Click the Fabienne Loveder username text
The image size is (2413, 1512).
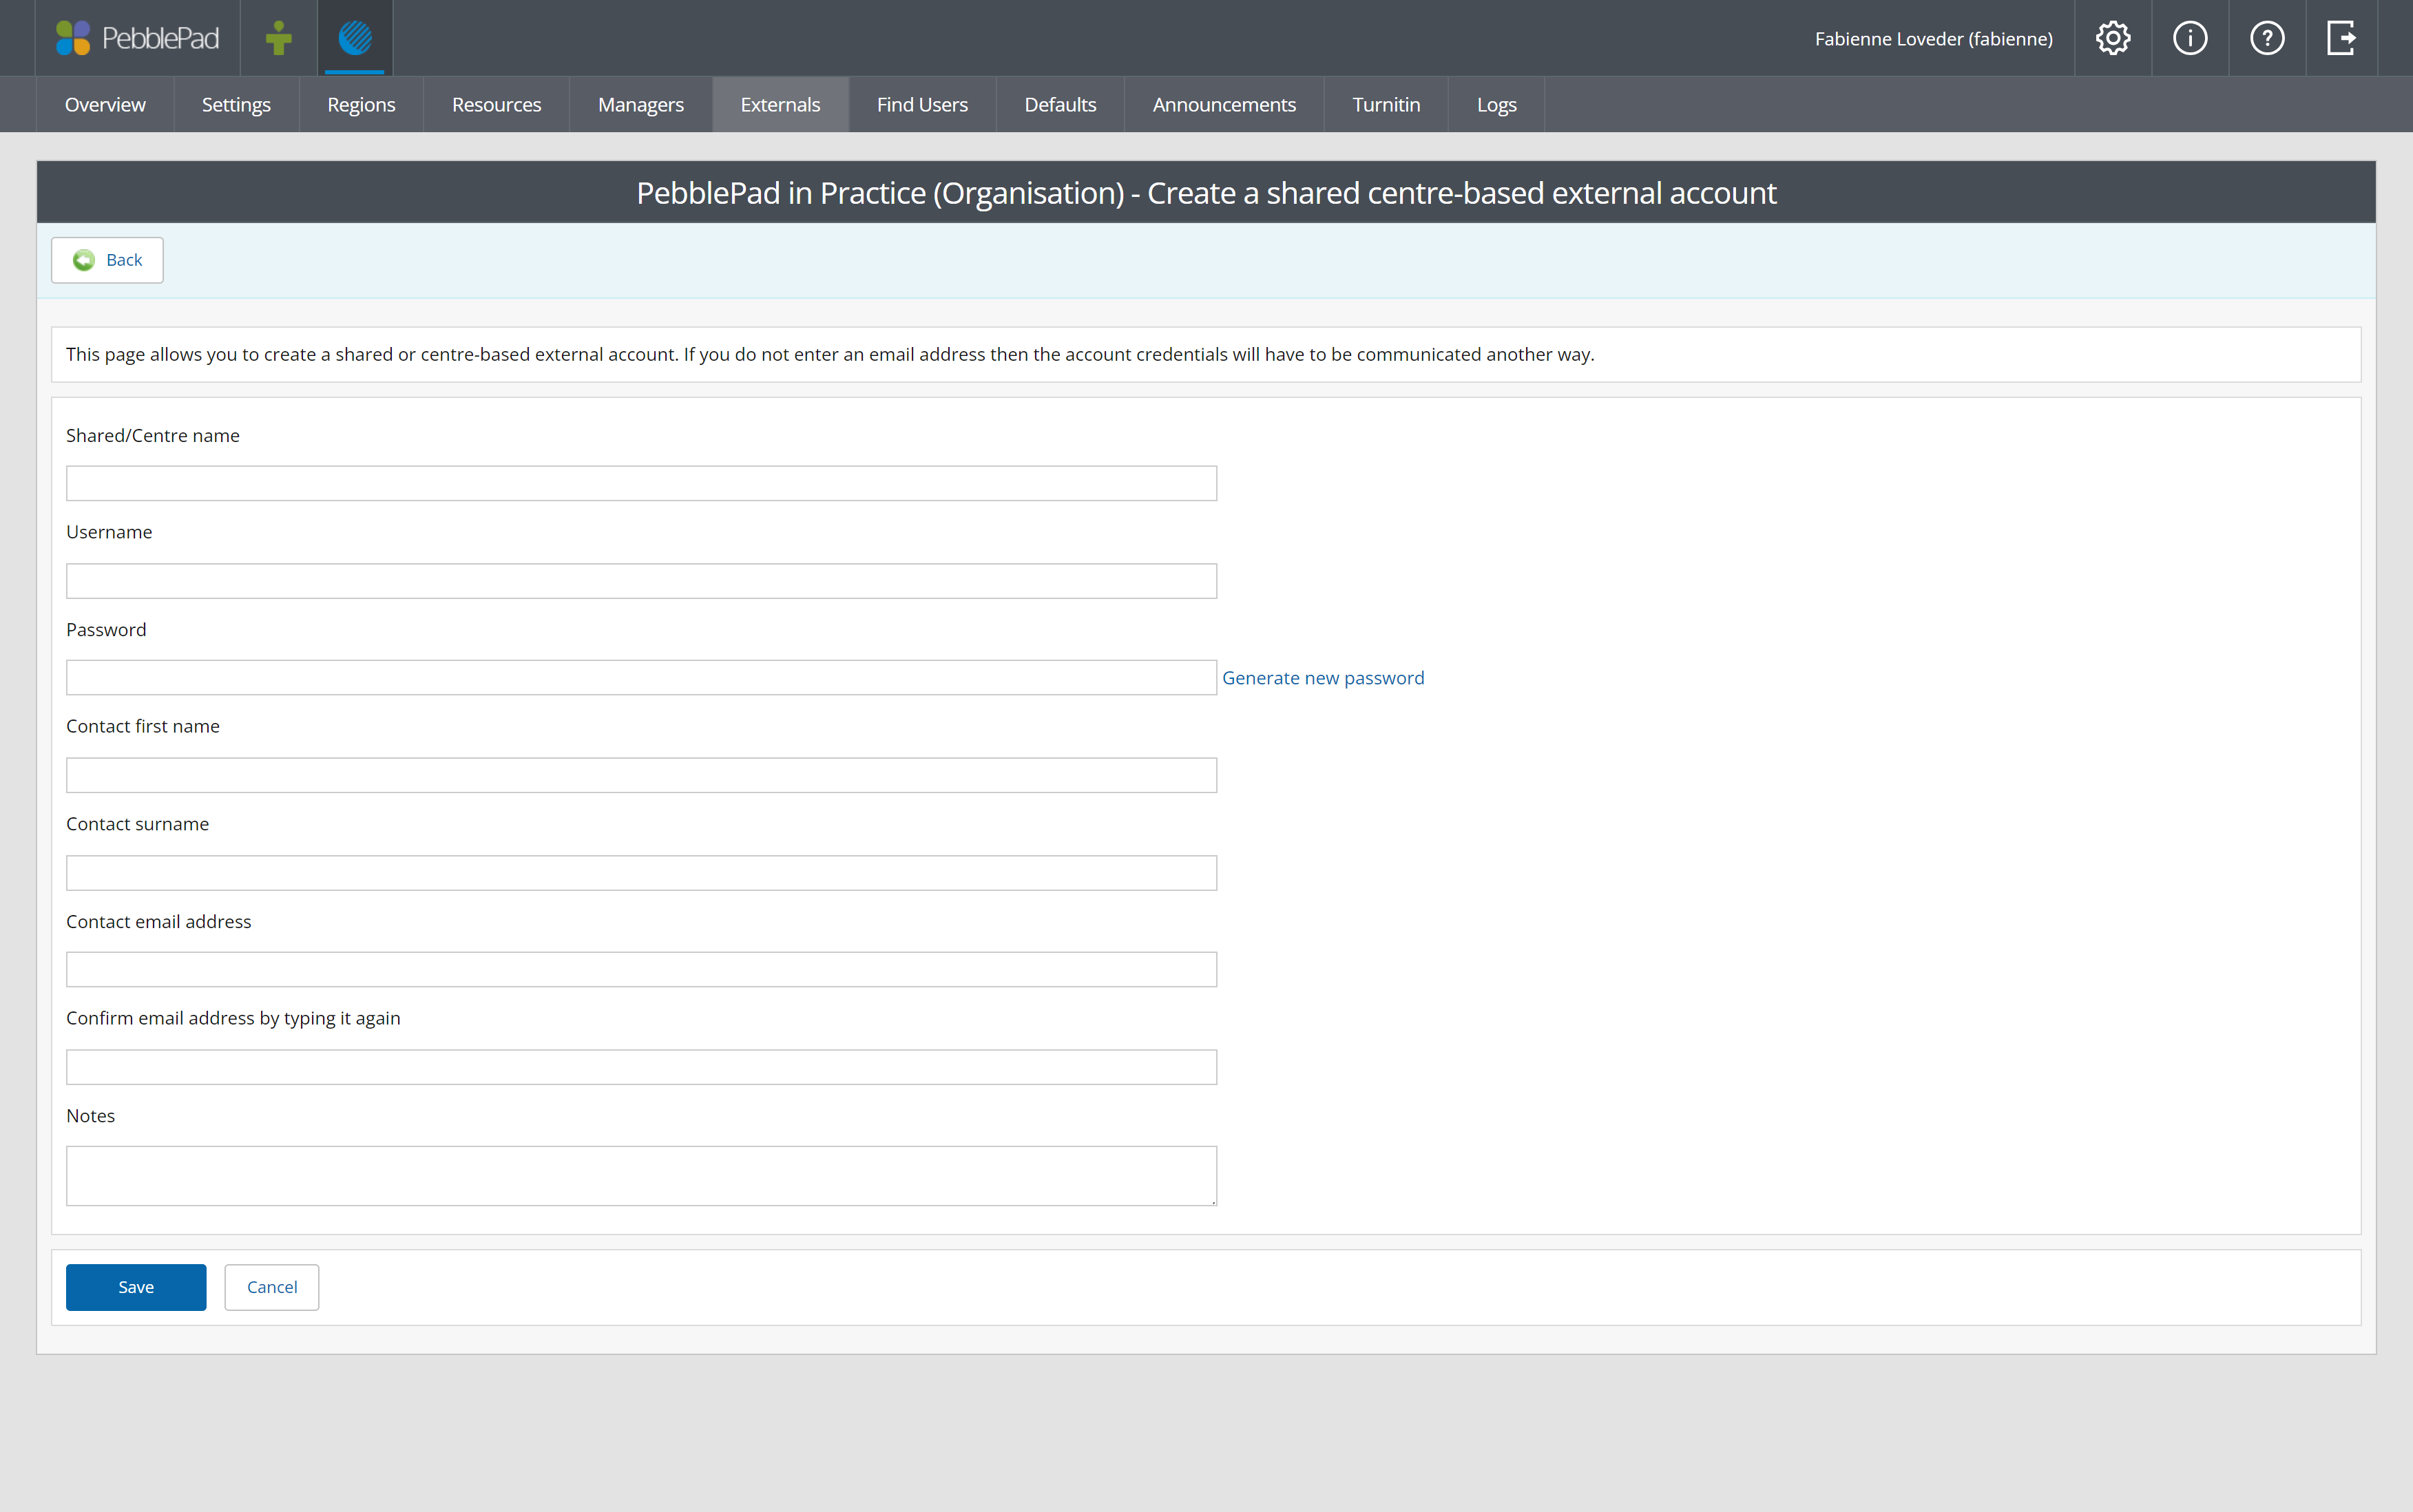[x=1933, y=39]
